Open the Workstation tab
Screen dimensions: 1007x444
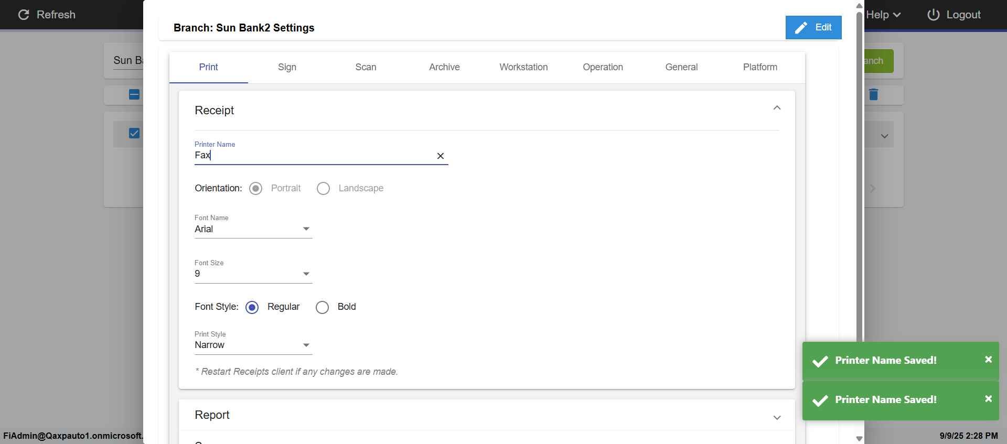tap(523, 67)
